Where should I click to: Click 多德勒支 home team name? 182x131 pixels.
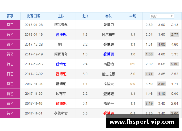(61, 113)
